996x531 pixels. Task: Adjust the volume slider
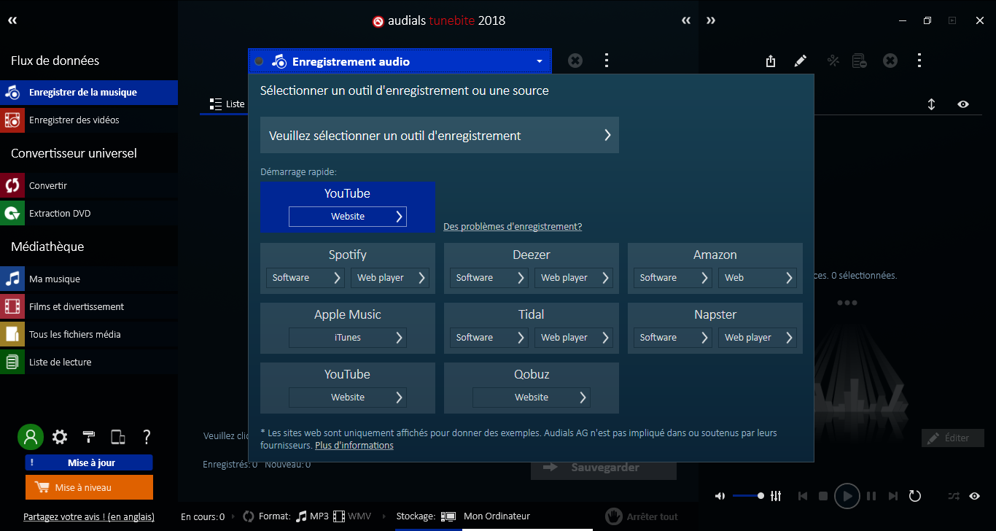pos(748,496)
